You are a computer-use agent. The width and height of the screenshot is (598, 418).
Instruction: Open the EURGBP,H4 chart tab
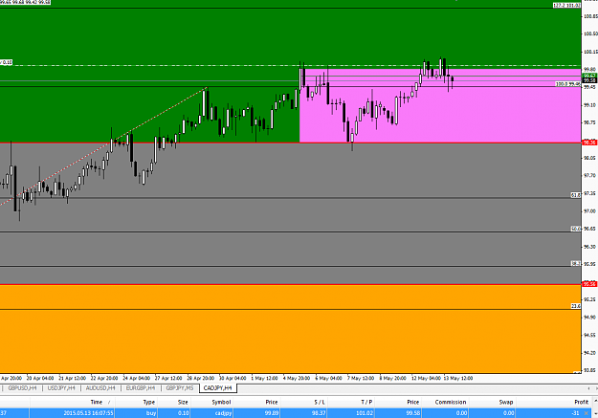click(141, 388)
